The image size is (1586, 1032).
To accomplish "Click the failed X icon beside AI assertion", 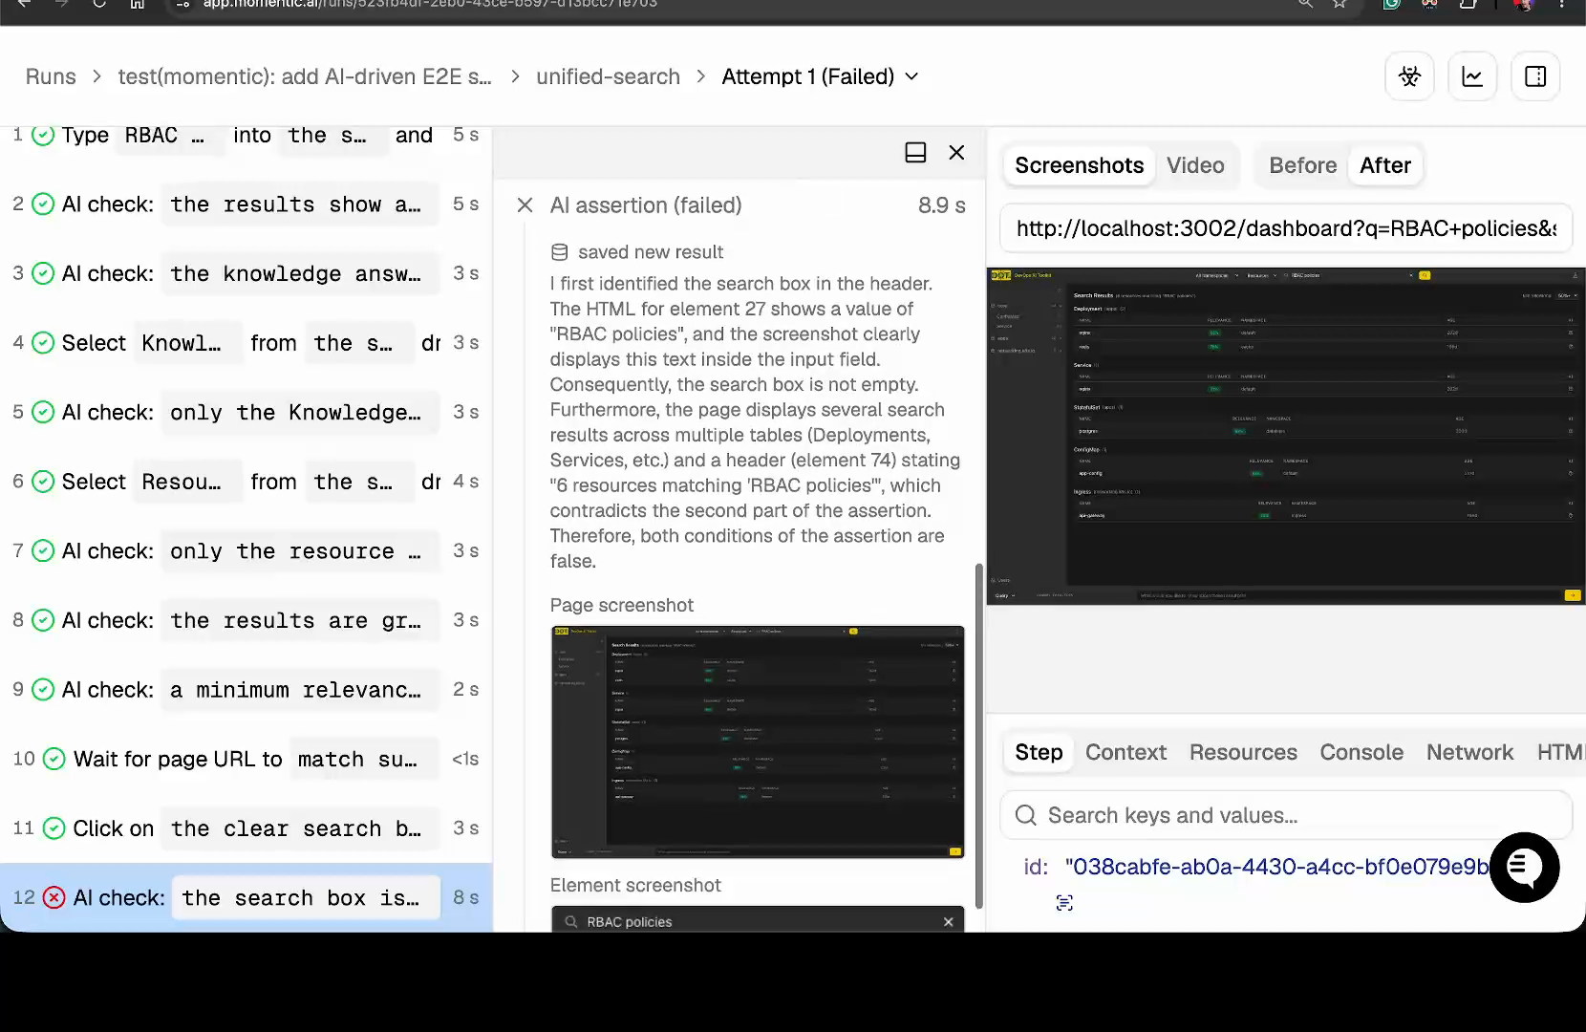I will click(x=525, y=205).
